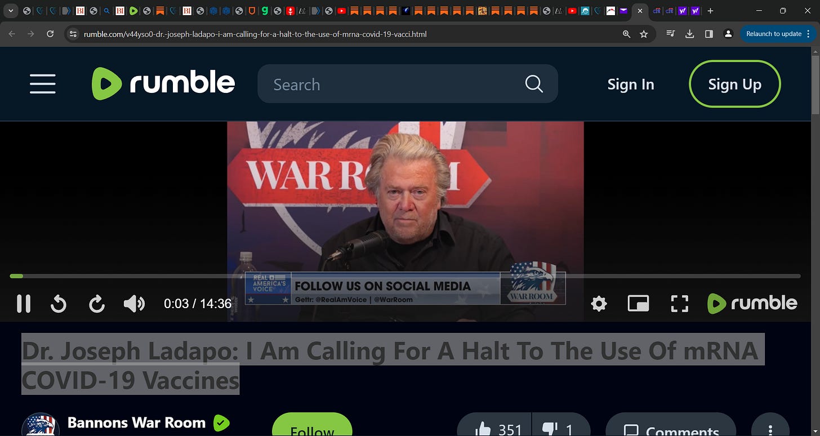This screenshot has height=436, width=820.
Task: Switch to the green Rumble play-icon tab
Action: pyautogui.click(x=133, y=11)
